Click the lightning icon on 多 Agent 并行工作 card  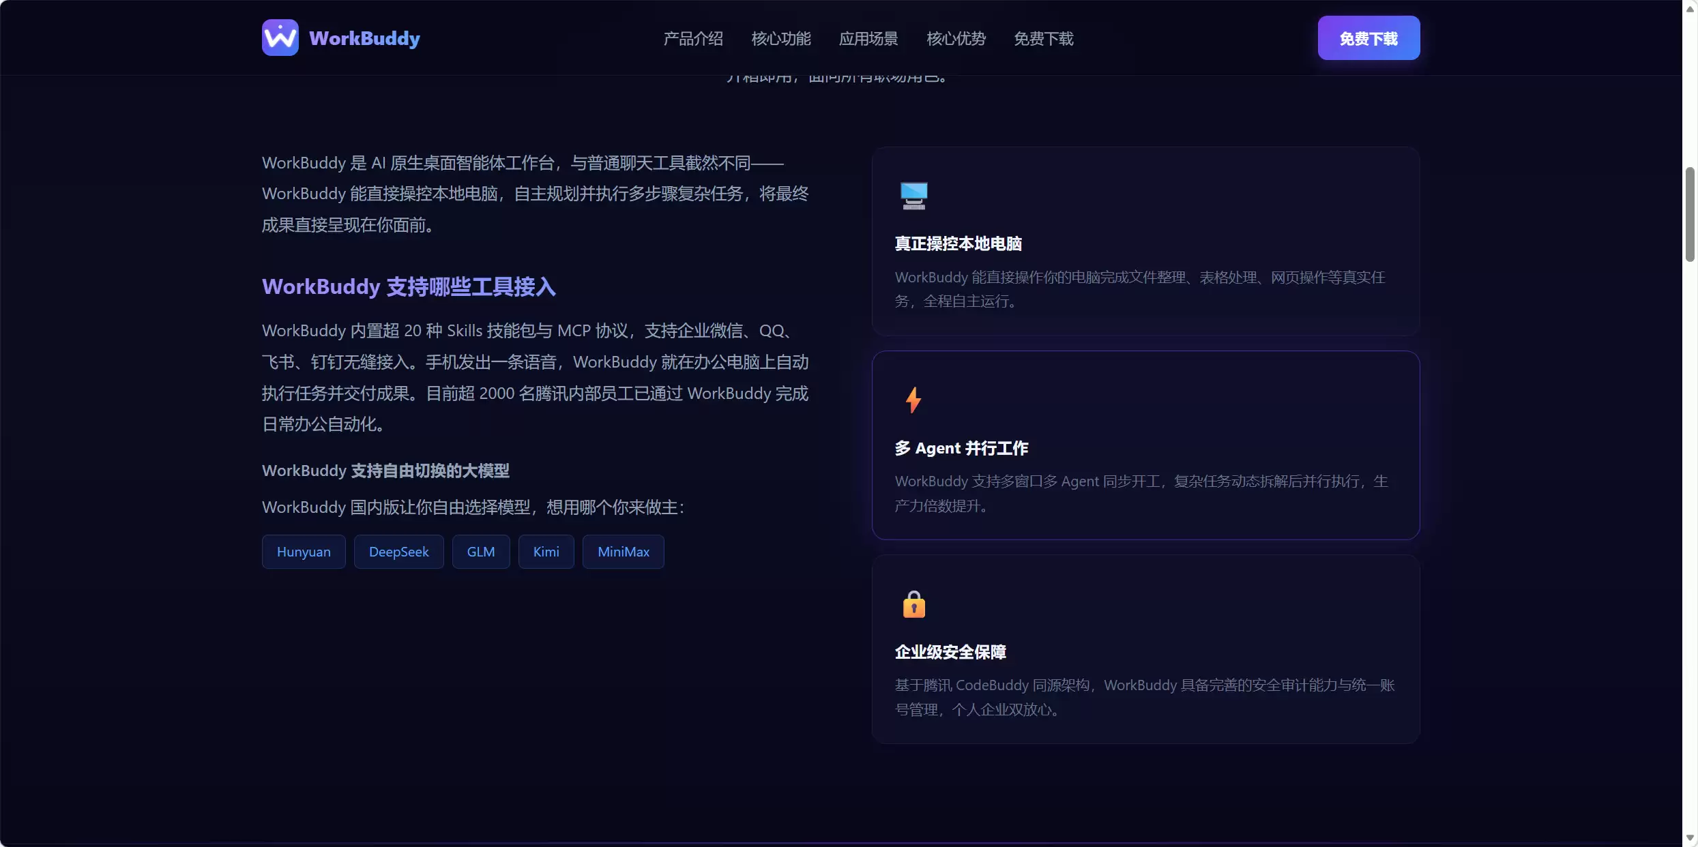click(914, 400)
